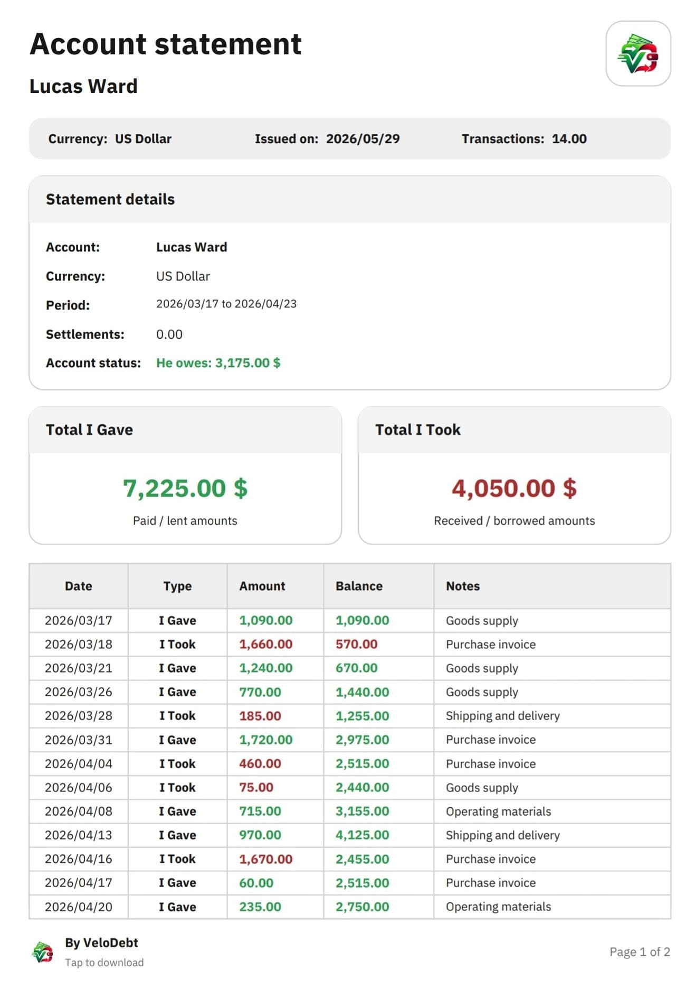Click the VeloDebt logo at top right
This screenshot has width=695, height=989.
tap(638, 53)
